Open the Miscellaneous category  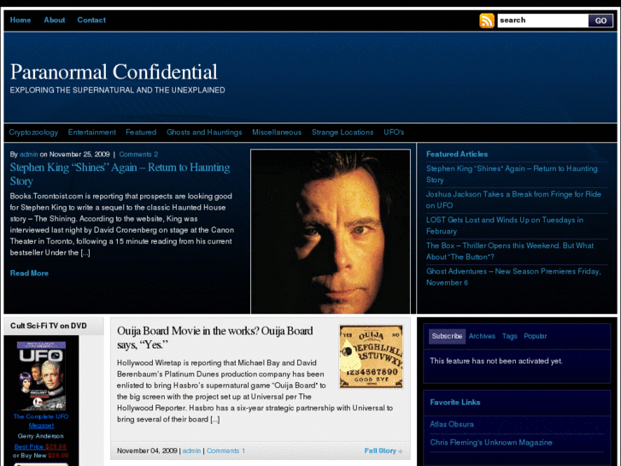coord(277,133)
